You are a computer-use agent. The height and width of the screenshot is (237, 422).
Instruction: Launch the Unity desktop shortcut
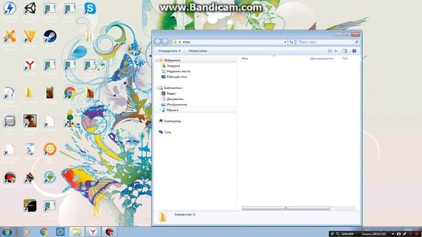click(x=30, y=8)
